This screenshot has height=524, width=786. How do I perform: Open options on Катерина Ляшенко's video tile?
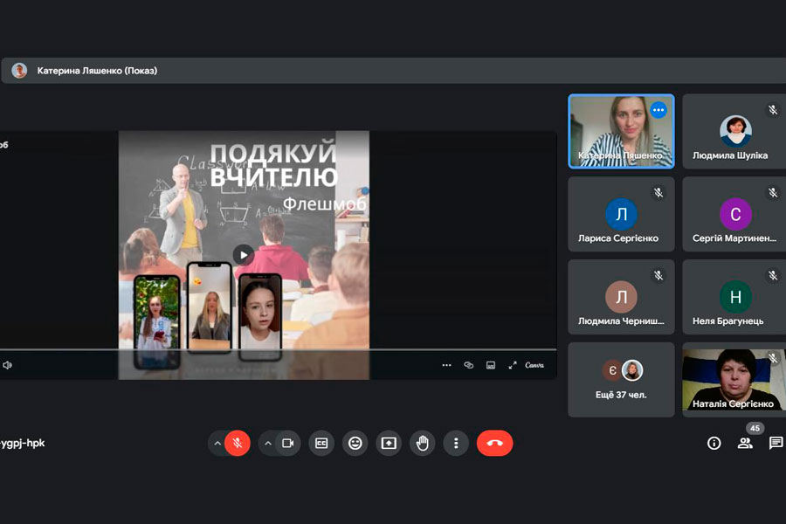tap(658, 110)
